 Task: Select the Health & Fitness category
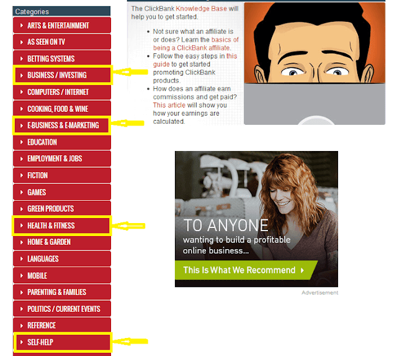coord(62,226)
